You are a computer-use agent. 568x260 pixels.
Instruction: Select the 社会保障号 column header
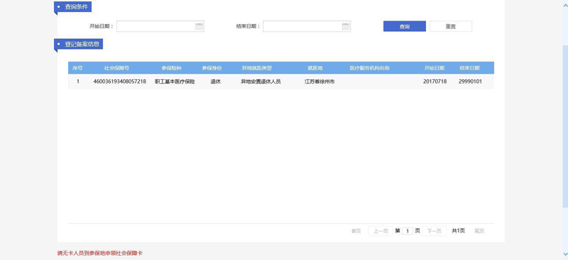pos(116,68)
